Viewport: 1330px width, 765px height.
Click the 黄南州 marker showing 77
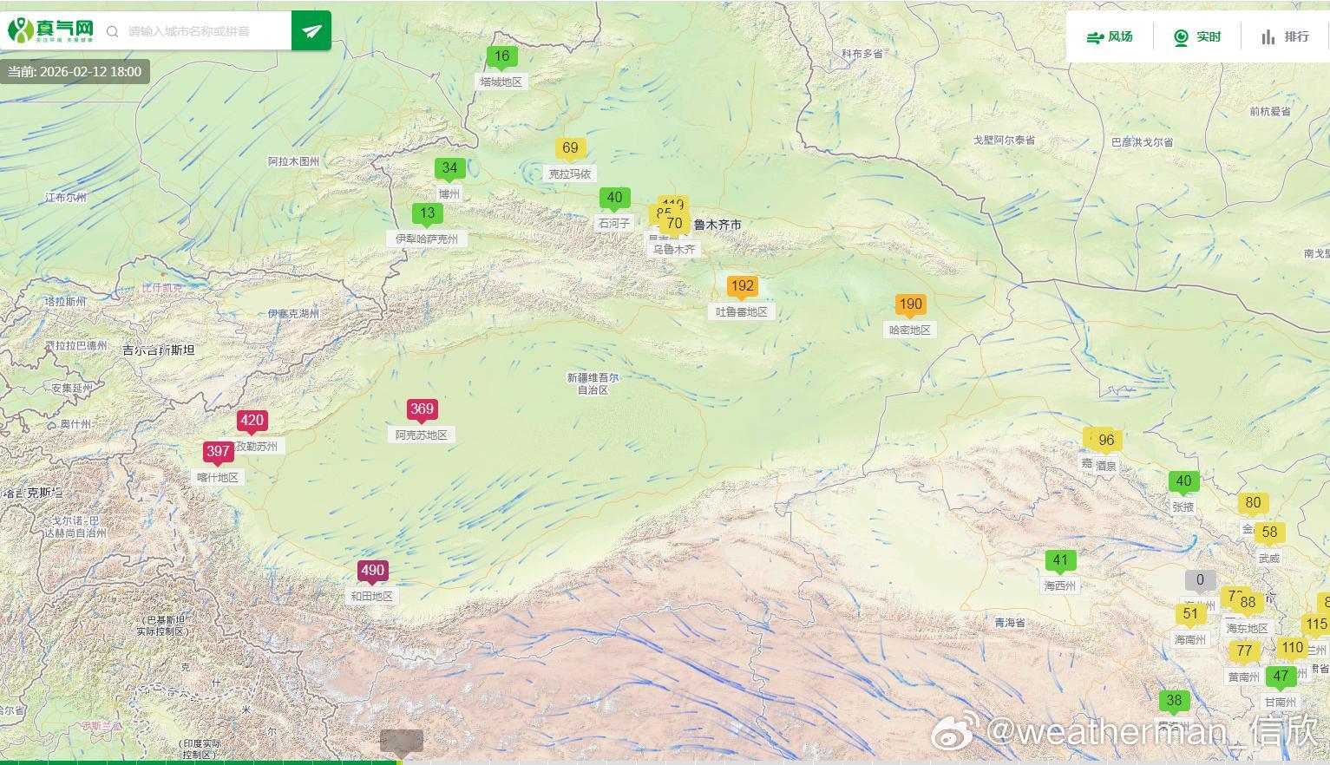tap(1244, 652)
